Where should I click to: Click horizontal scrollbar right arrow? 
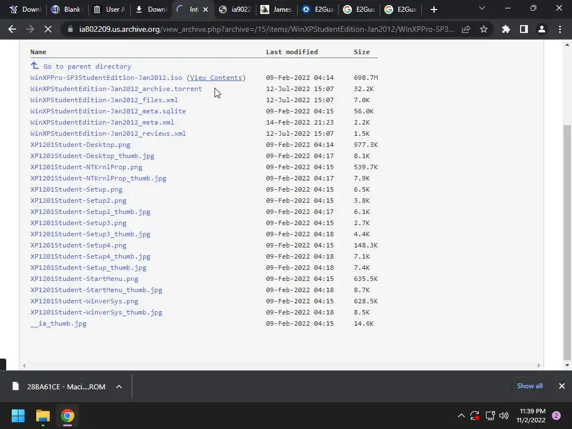539,365
